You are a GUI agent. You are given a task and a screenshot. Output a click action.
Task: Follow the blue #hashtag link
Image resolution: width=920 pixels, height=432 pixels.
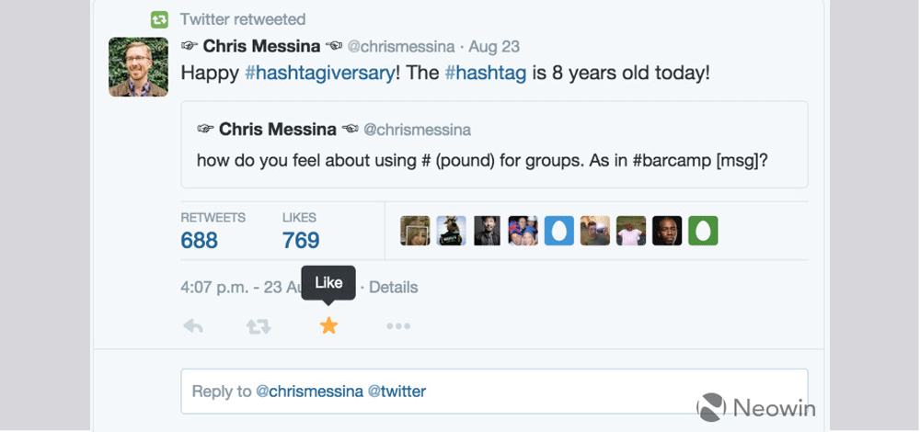point(485,73)
